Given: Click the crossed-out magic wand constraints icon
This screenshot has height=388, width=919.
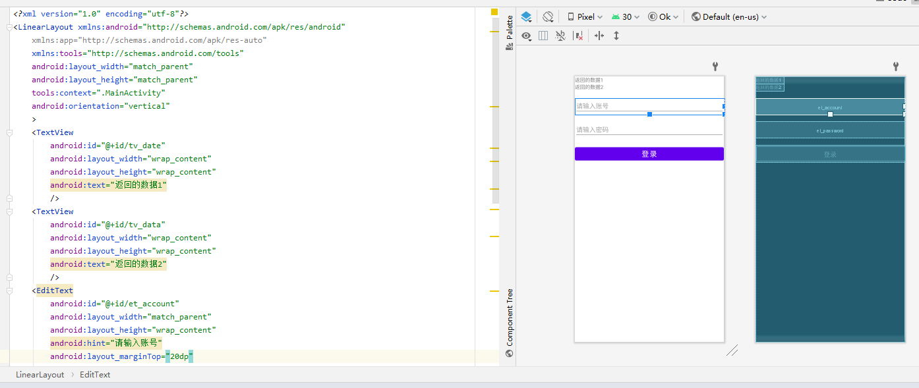Looking at the screenshot, I should point(560,36).
